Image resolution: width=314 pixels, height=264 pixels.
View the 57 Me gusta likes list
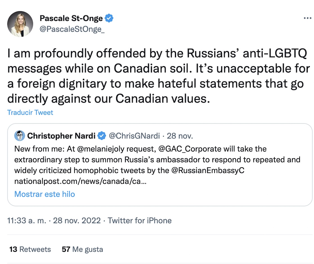pyautogui.click(x=82, y=249)
